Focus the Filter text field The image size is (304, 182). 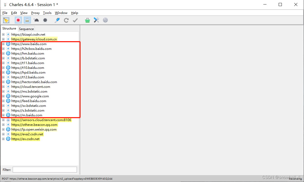[x=45, y=170]
